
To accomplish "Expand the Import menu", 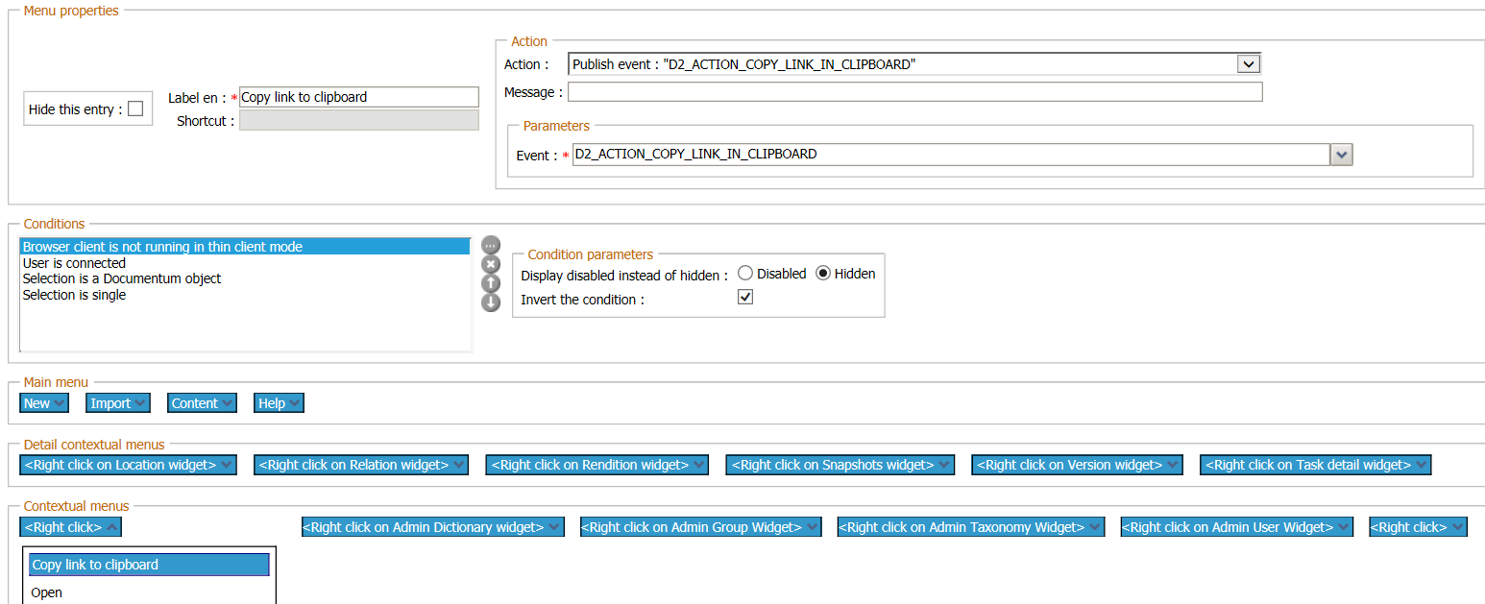I will pos(117,402).
